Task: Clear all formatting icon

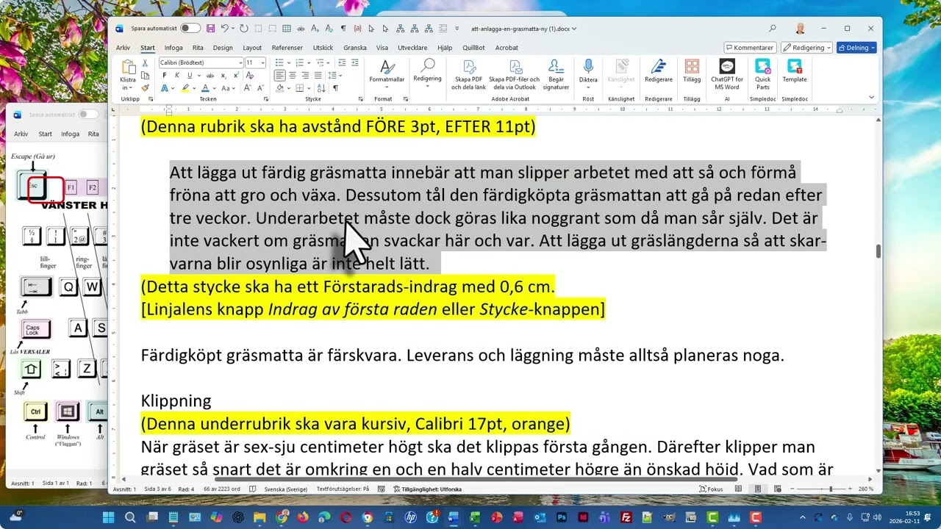Action: pos(250,75)
